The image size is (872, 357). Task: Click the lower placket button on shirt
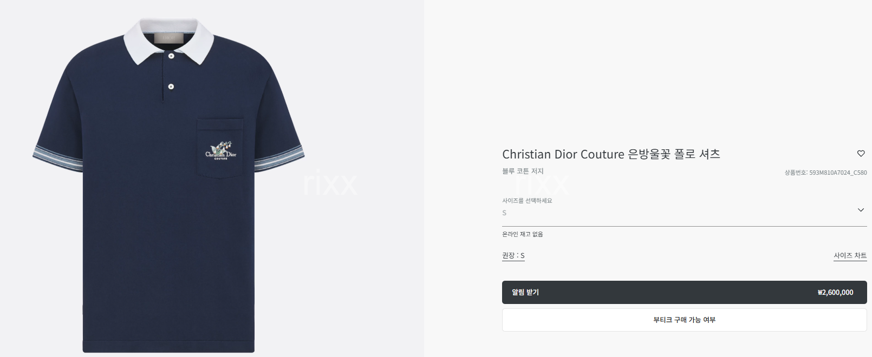click(171, 87)
